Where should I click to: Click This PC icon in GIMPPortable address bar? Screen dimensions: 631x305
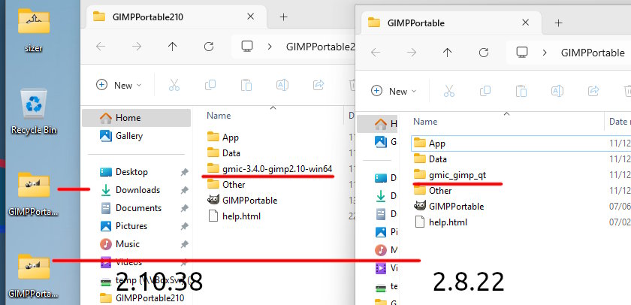(x=522, y=53)
